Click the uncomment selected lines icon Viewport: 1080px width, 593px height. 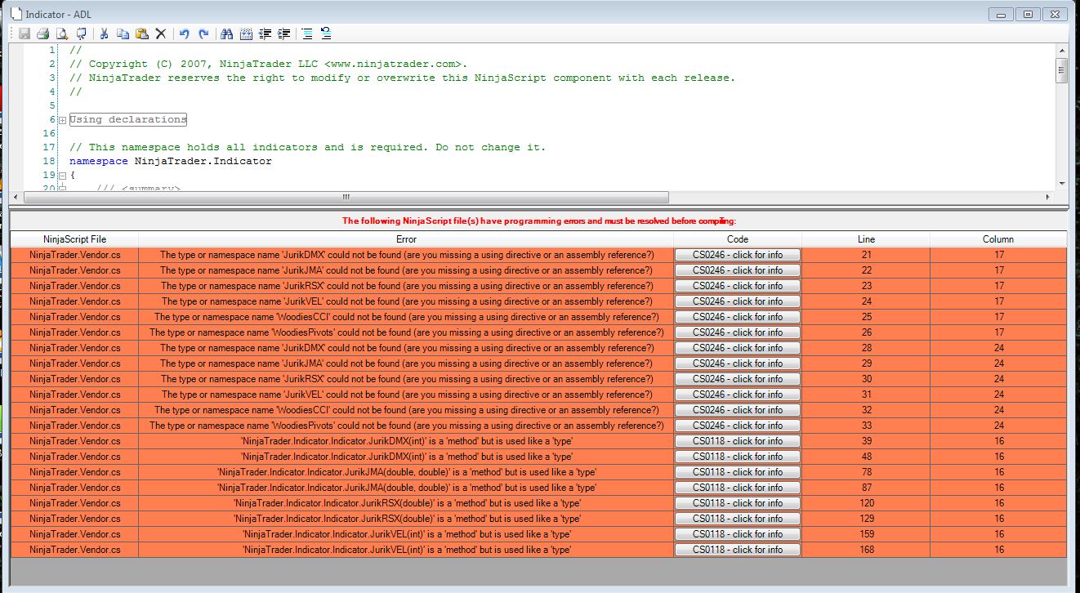(326, 33)
